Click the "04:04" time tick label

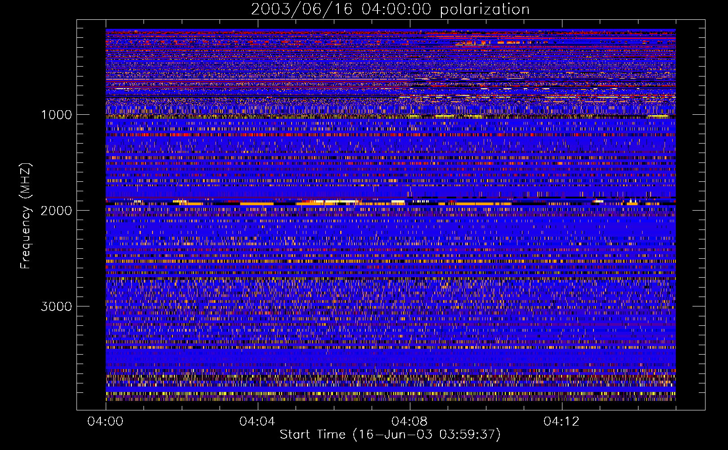point(257,422)
